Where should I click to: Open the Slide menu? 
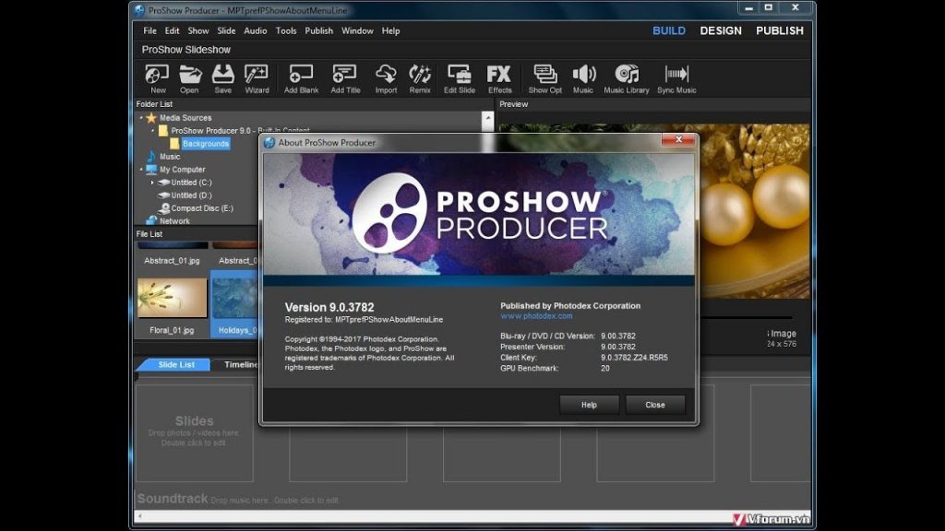tap(226, 30)
